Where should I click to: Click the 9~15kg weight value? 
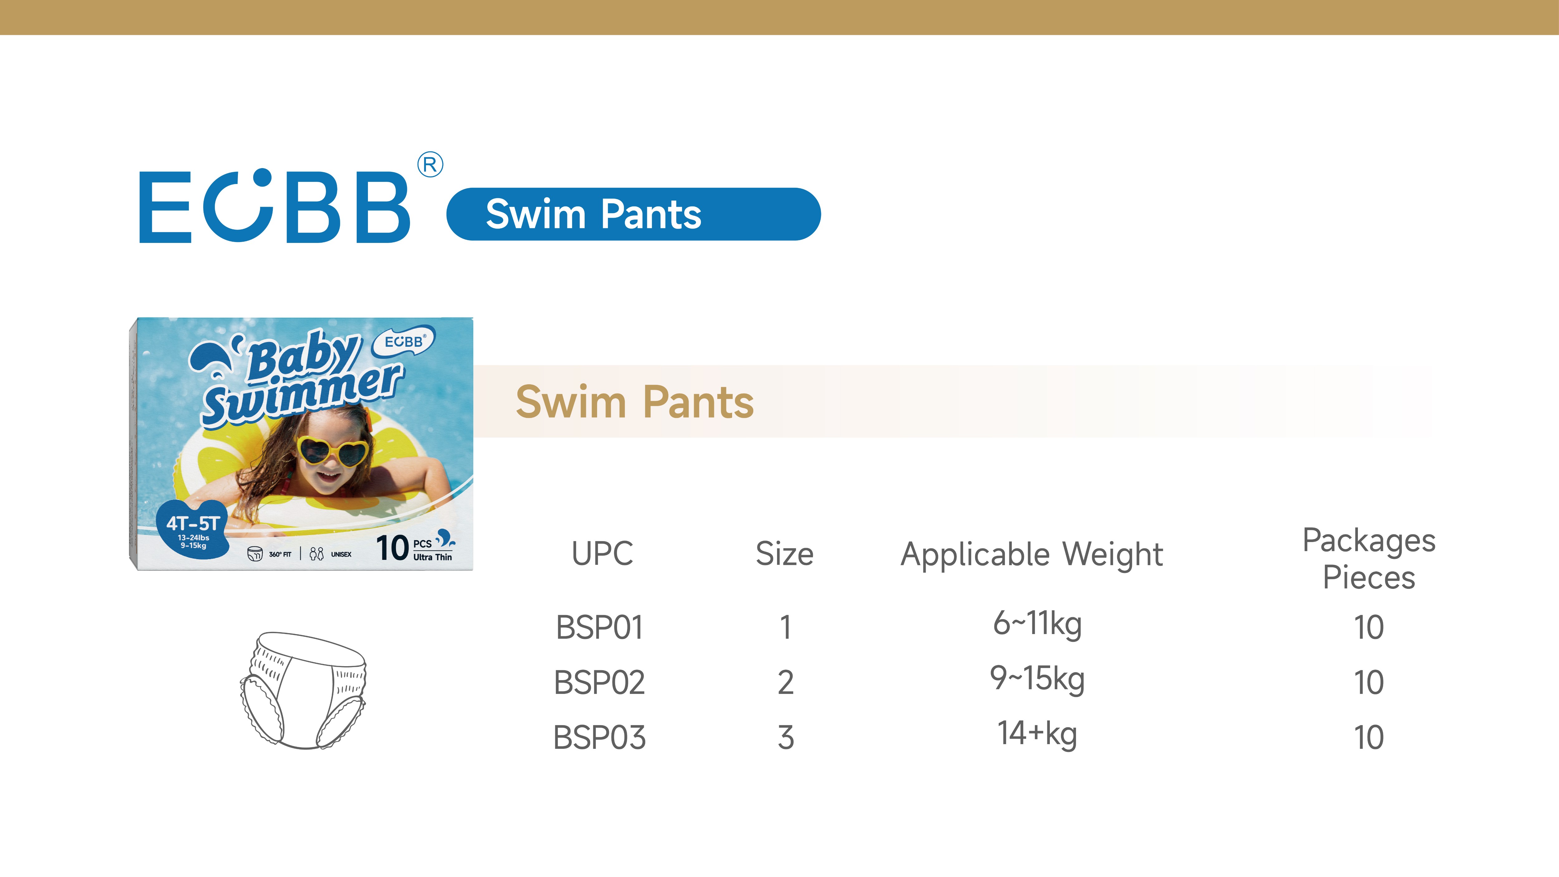pos(1037,678)
